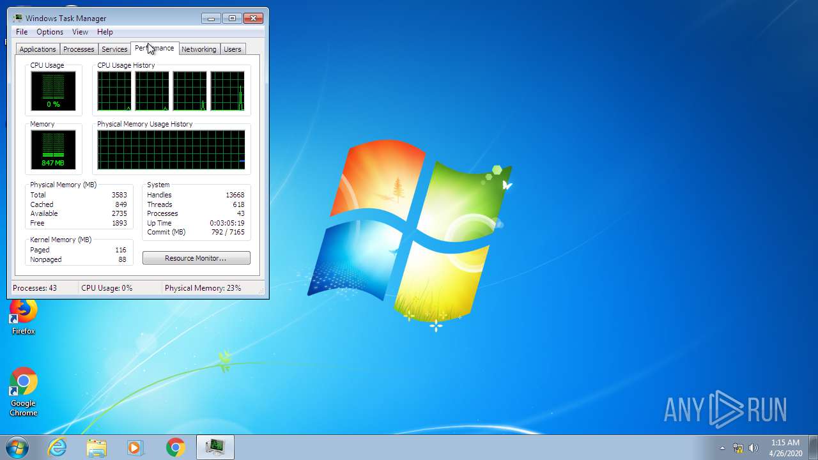Open the Help menu
The width and height of the screenshot is (818, 460).
tap(105, 32)
